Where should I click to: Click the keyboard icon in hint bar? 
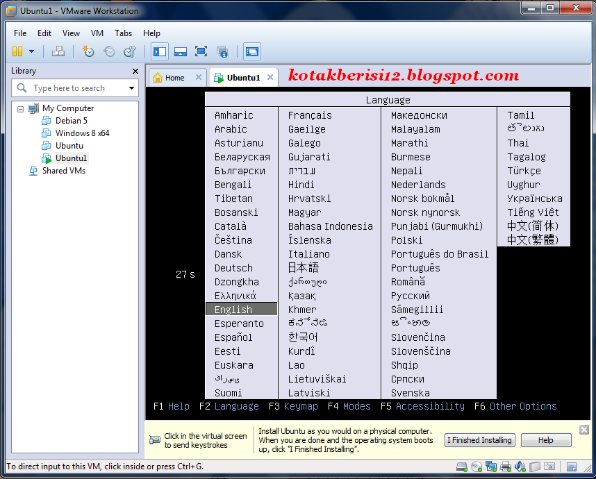click(155, 440)
